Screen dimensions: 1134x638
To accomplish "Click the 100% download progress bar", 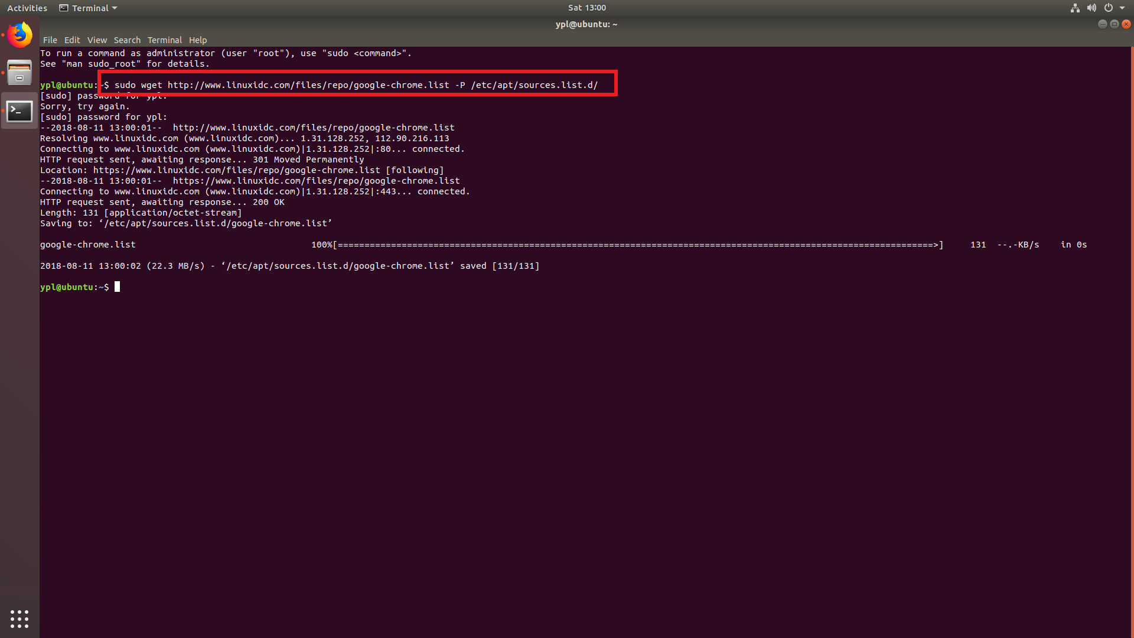I will [x=627, y=245].
